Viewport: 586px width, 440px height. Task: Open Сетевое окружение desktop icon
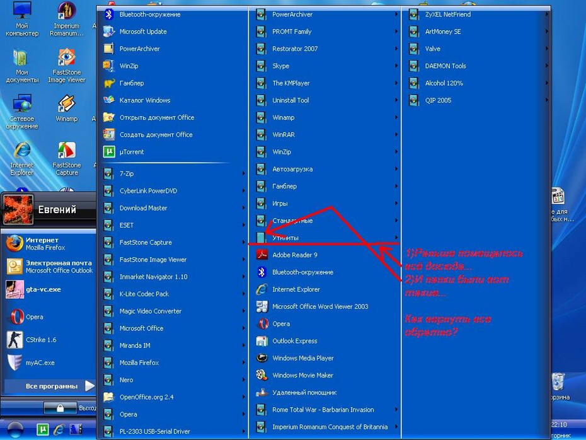(x=21, y=112)
